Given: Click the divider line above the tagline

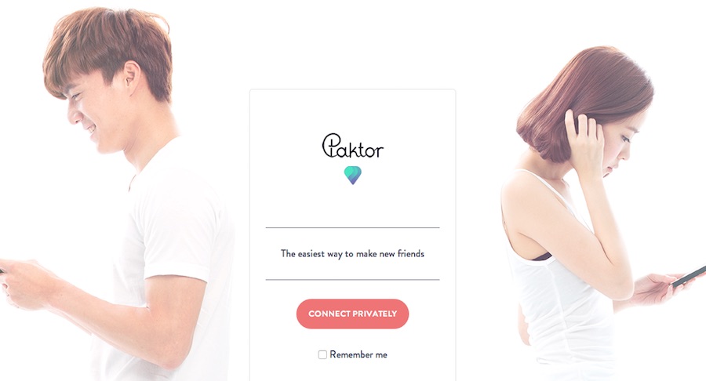Looking at the screenshot, I should [352, 227].
